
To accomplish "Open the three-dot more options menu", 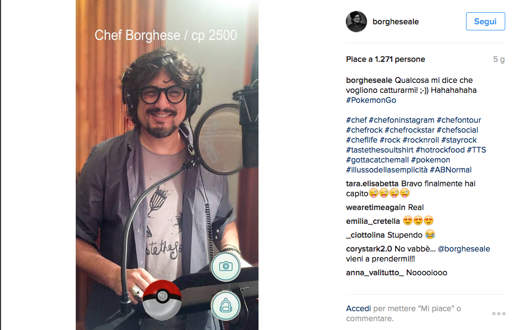I will point(499,313).
